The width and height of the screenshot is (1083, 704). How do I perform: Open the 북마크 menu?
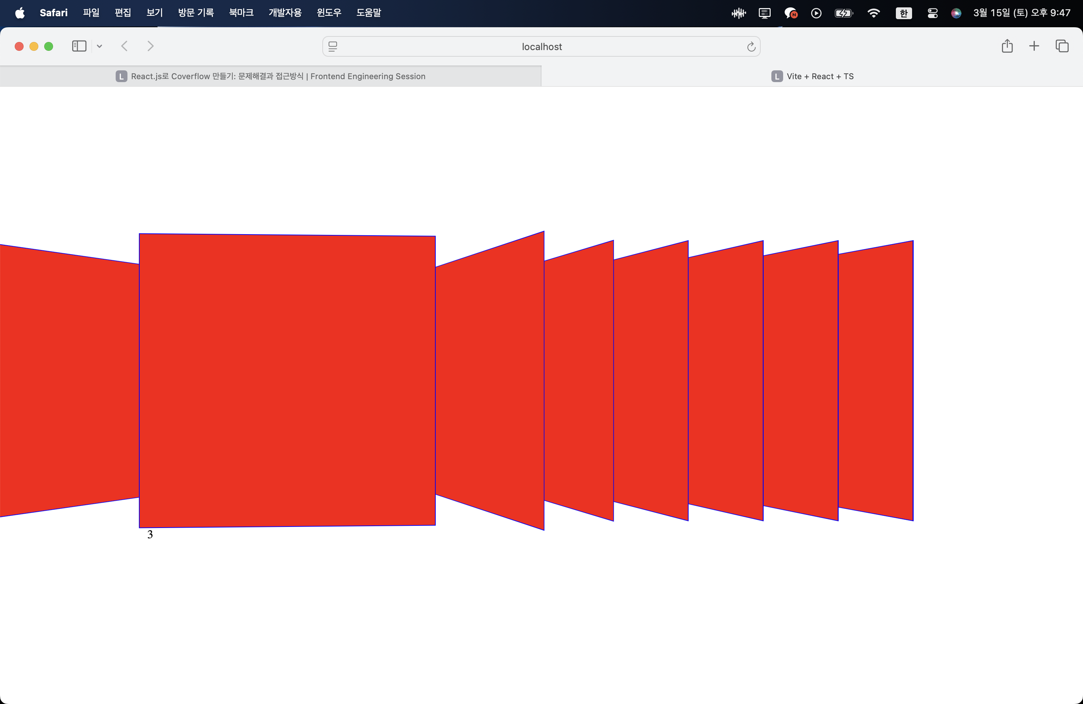[241, 13]
